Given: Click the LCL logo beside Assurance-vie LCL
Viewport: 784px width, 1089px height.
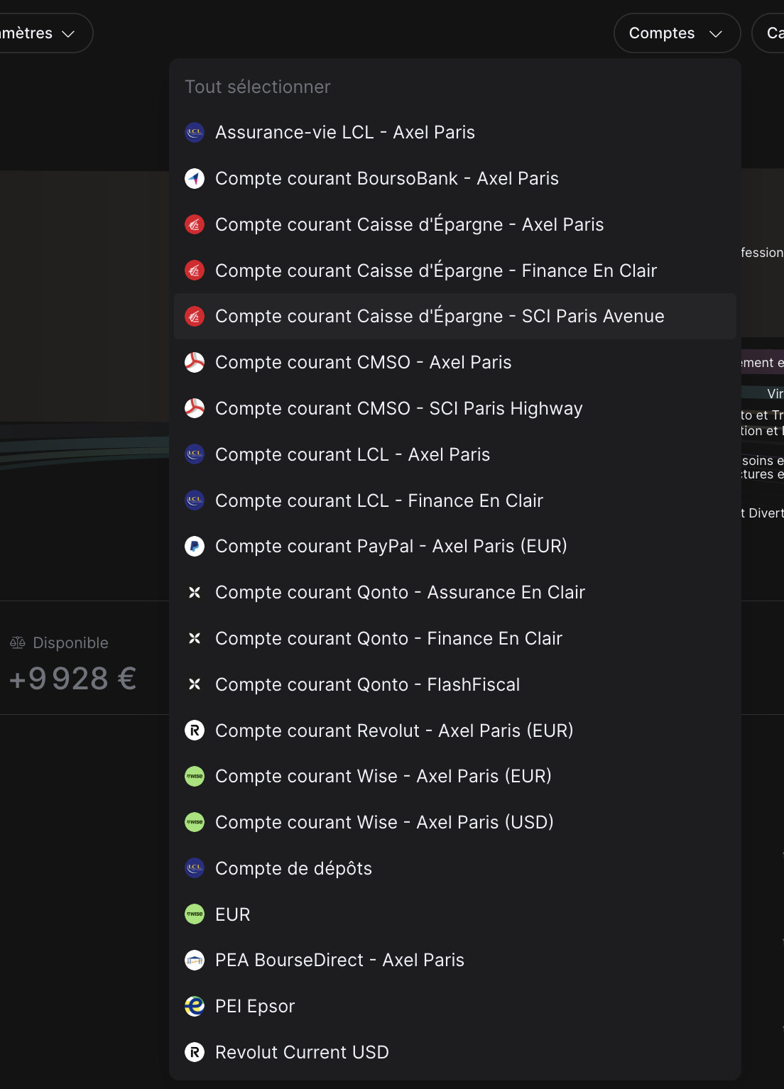Looking at the screenshot, I should (x=195, y=133).
